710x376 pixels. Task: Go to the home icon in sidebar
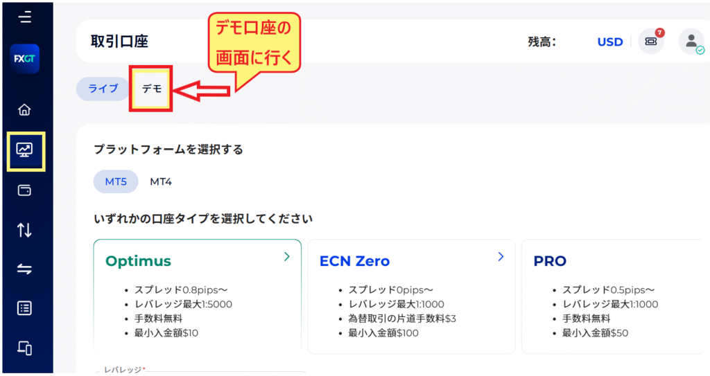pyautogui.click(x=25, y=110)
